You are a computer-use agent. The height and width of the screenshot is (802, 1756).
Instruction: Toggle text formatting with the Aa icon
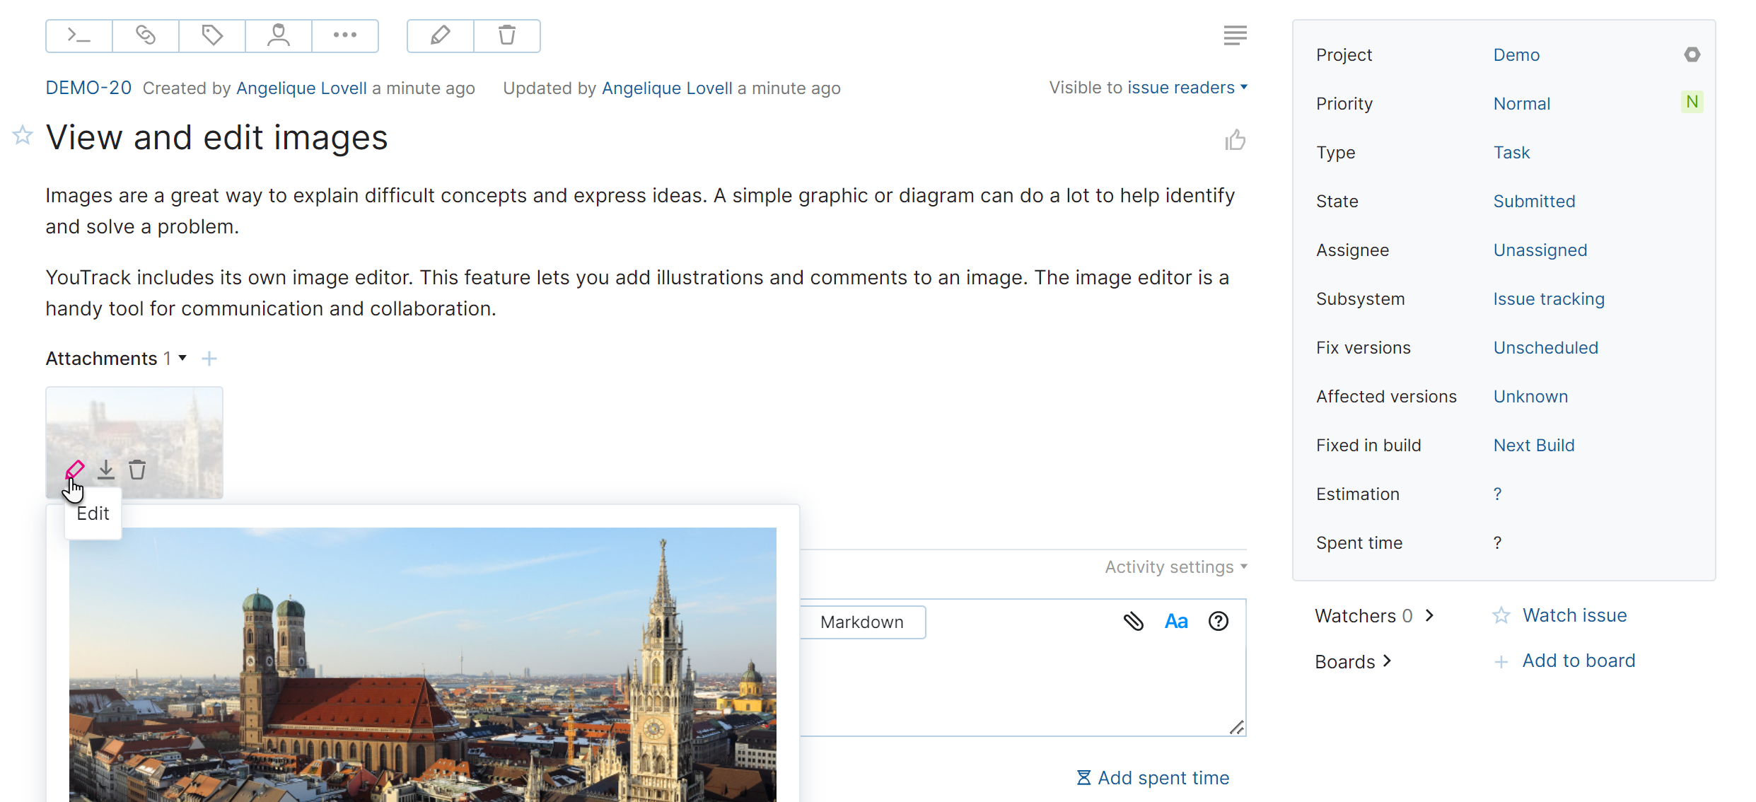coord(1175,621)
